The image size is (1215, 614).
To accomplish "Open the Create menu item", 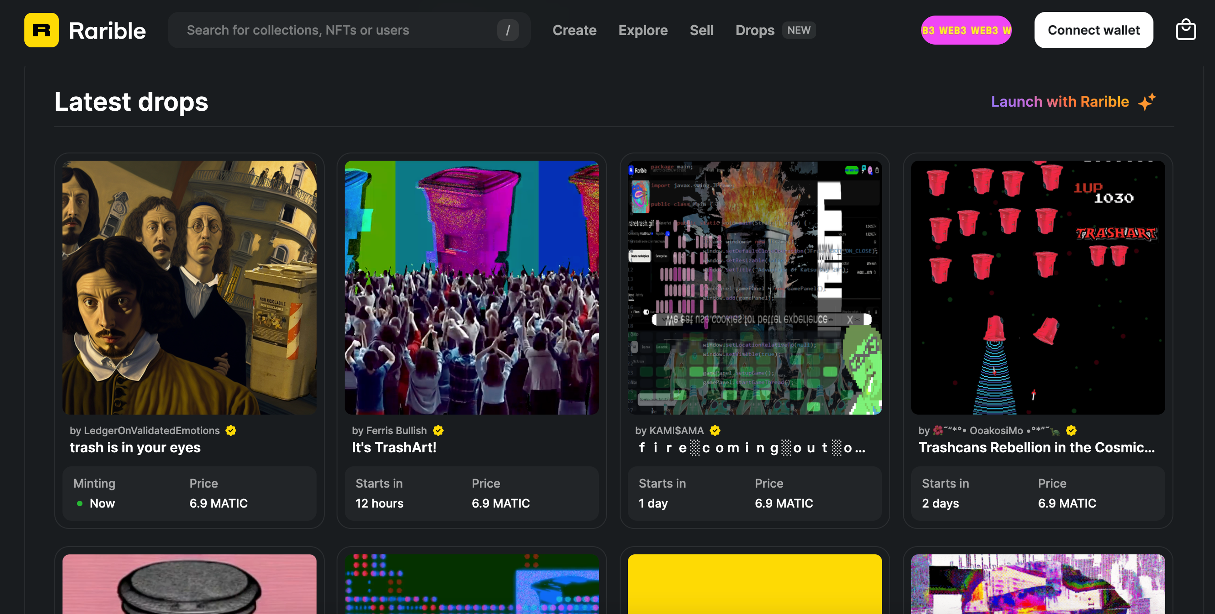I will tap(575, 30).
